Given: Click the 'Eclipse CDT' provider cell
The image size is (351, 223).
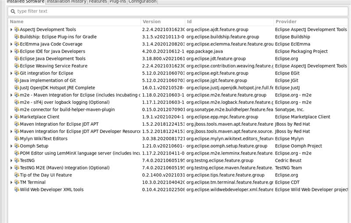Looking at the screenshot, I should tap(287, 182).
